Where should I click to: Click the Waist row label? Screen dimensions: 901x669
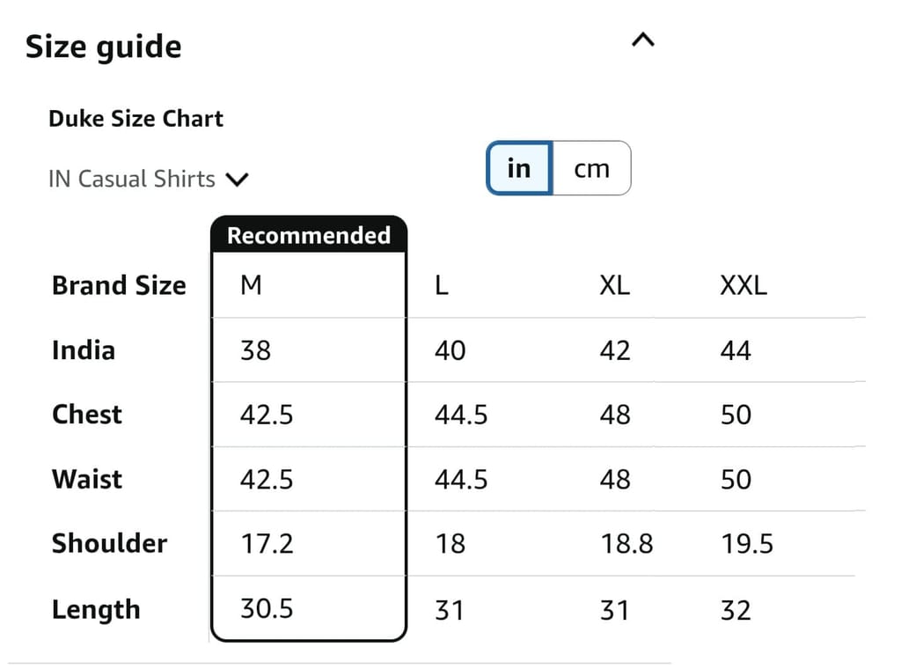87,479
